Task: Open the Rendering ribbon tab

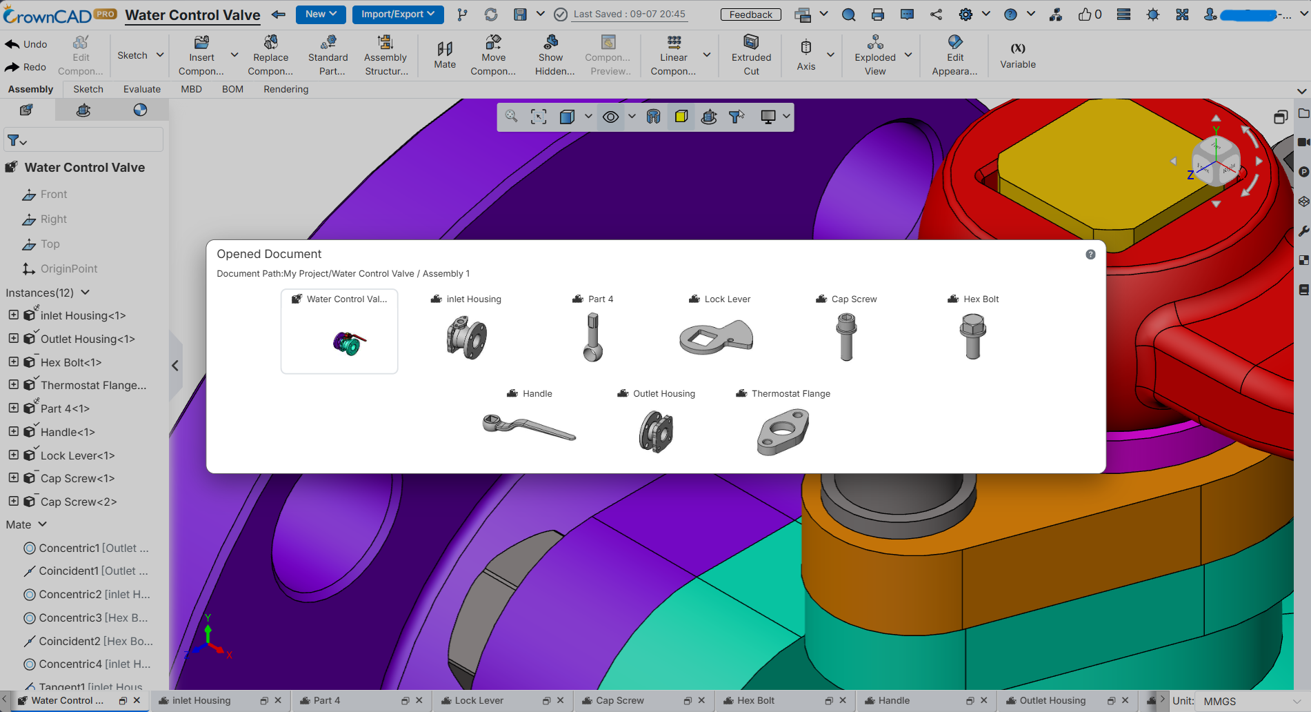Action: coord(286,89)
